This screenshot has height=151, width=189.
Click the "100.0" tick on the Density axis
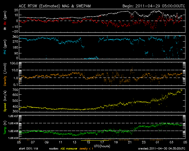pyautogui.click(x=14, y=63)
